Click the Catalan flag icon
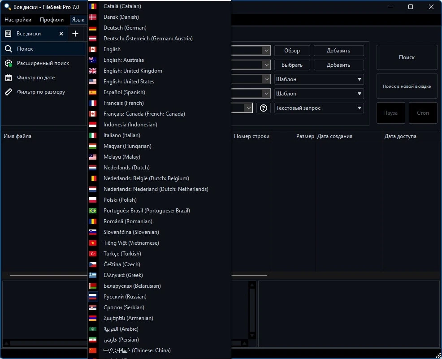The image size is (442, 359). tap(93, 6)
